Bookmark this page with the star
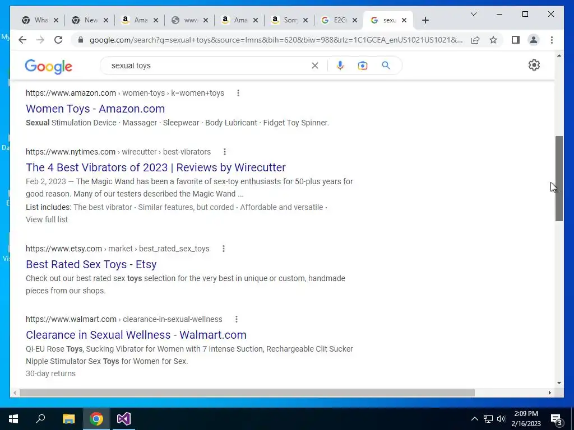Image resolution: width=574 pixels, height=430 pixels. pyautogui.click(x=493, y=40)
